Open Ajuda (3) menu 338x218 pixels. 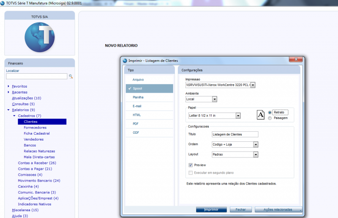pyautogui.click(x=20, y=216)
